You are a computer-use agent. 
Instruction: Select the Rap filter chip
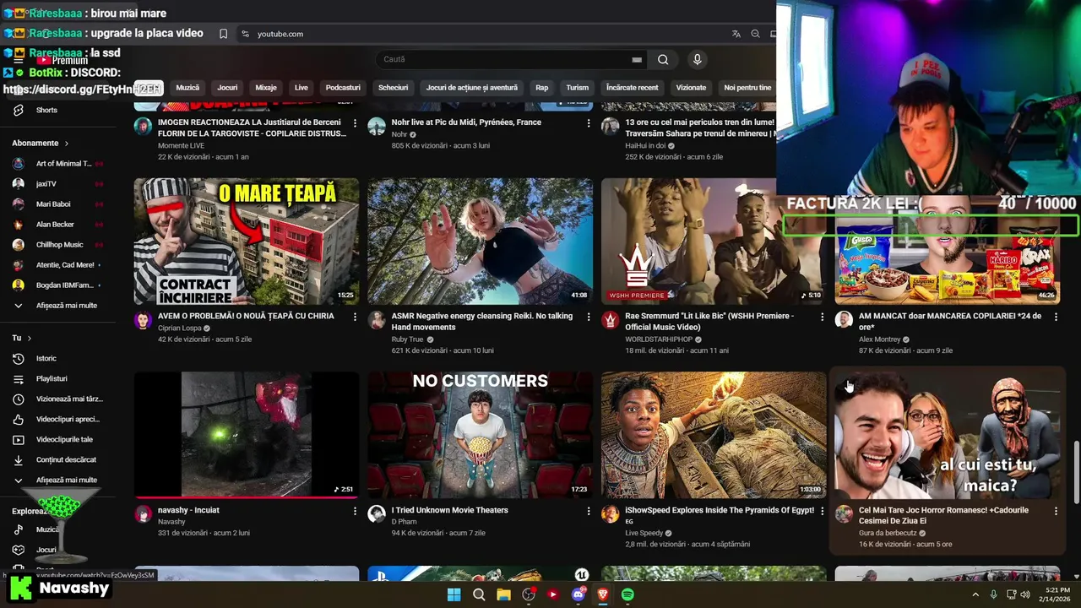tap(542, 88)
